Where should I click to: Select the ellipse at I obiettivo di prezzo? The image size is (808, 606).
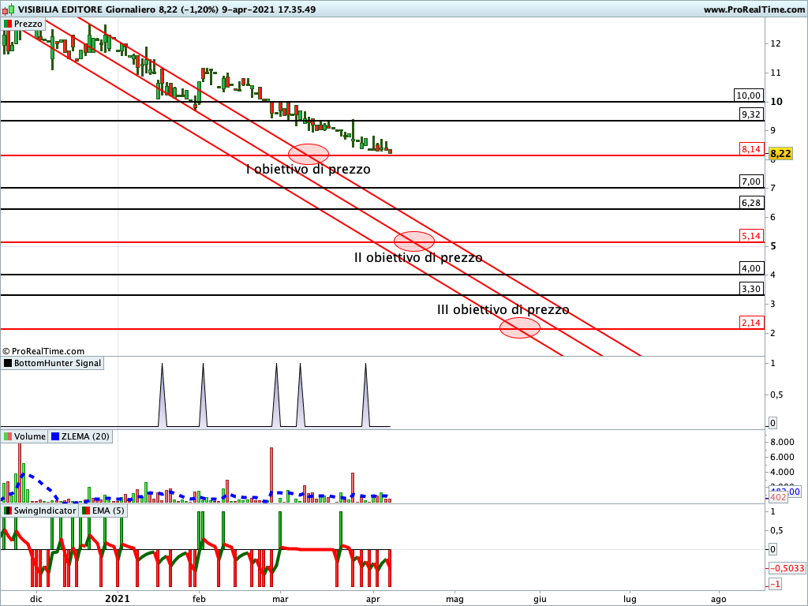pyautogui.click(x=309, y=155)
